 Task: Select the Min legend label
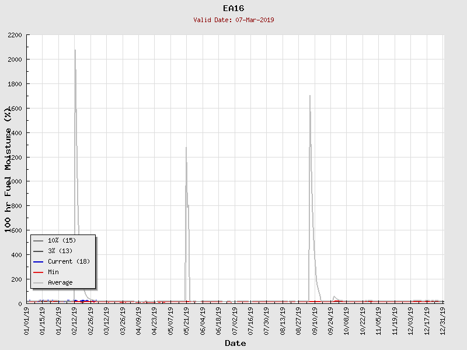[x=53, y=272]
